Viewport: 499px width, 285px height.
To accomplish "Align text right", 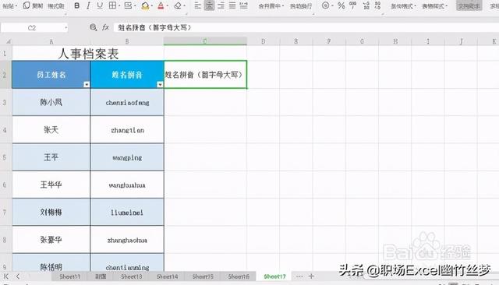I will (x=221, y=5).
